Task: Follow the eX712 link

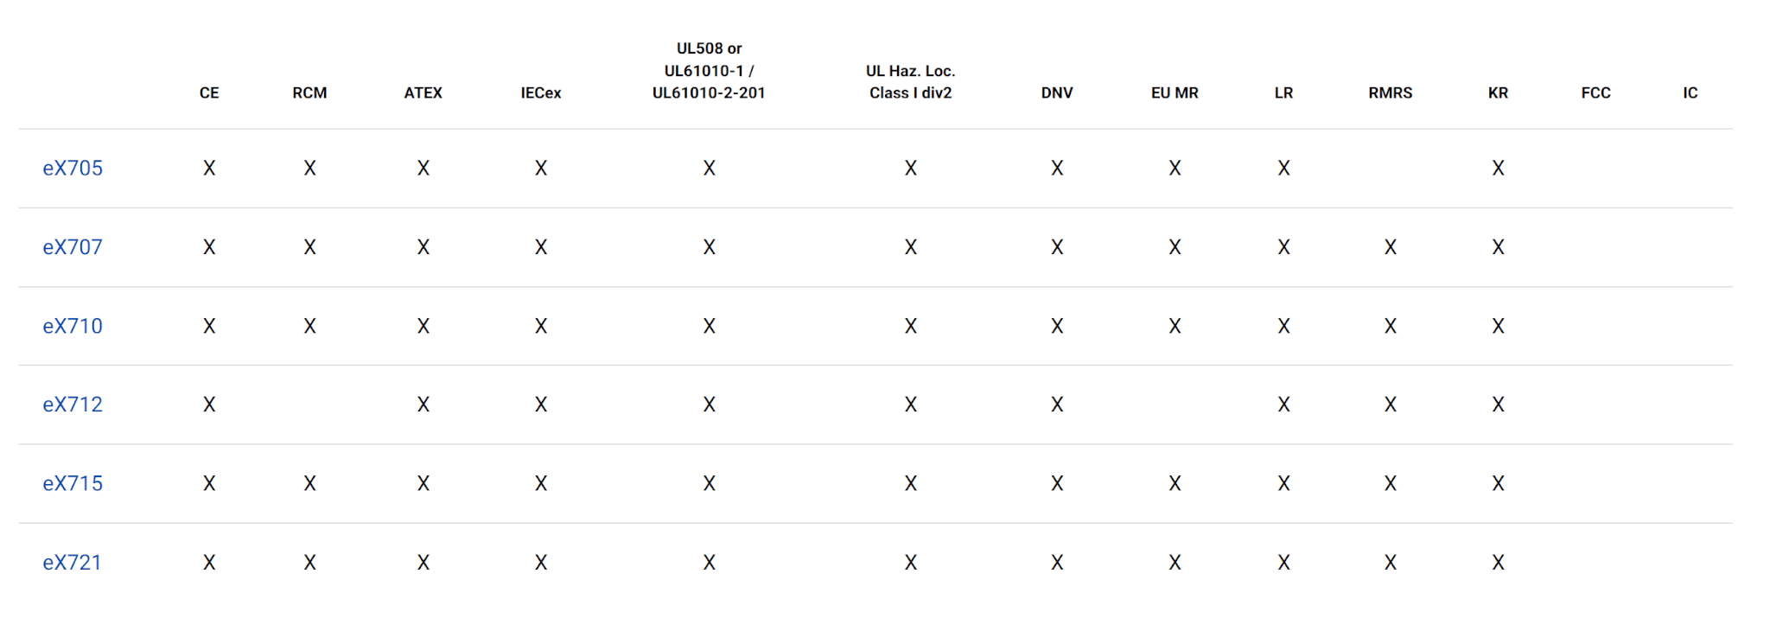Action: [x=73, y=405]
